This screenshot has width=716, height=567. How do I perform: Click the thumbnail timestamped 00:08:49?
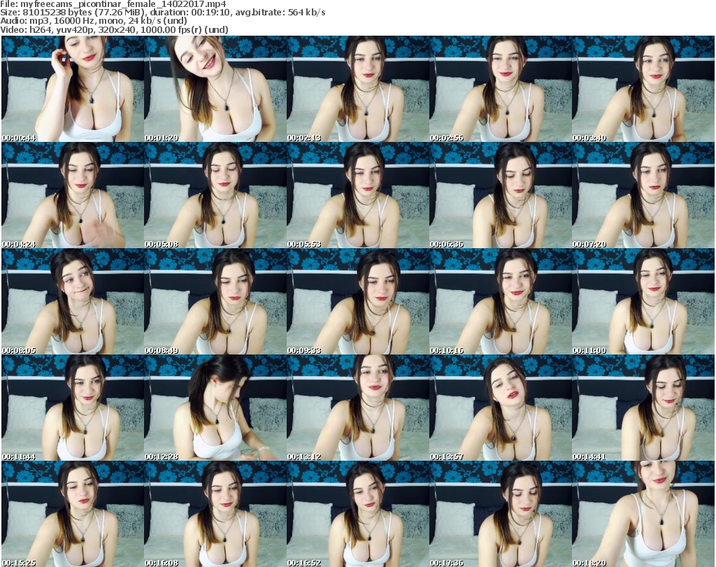(x=215, y=301)
